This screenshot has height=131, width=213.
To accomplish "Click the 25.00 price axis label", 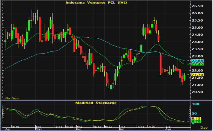I will (x=197, y=28).
